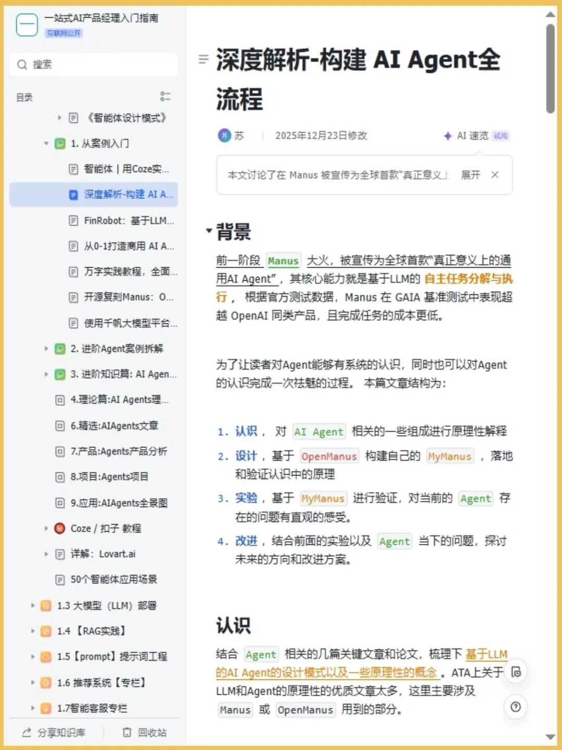Close the AI summary card
Viewport: 562px width, 750px height.
[495, 175]
